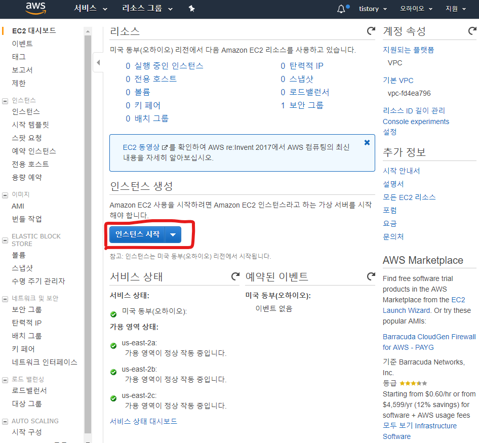Open 대상 그룹 in sidebar
Image resolution: width=479 pixels, height=443 pixels.
(26, 404)
